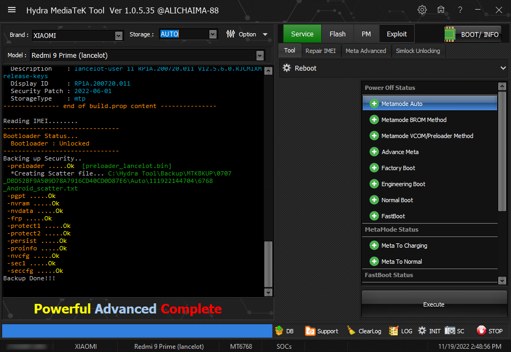
Task: Click the ClearLog broom icon
Action: [x=351, y=331]
